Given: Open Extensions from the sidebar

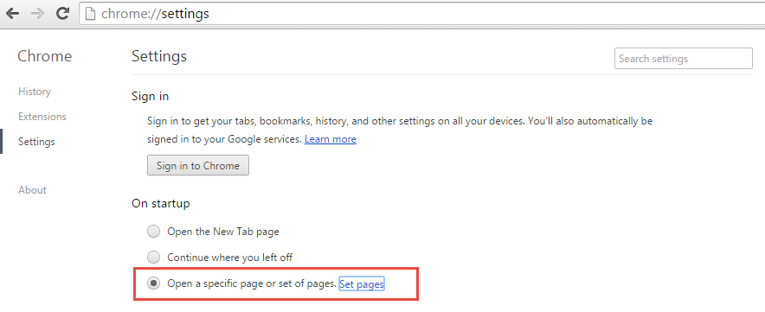Looking at the screenshot, I should pyautogui.click(x=42, y=117).
